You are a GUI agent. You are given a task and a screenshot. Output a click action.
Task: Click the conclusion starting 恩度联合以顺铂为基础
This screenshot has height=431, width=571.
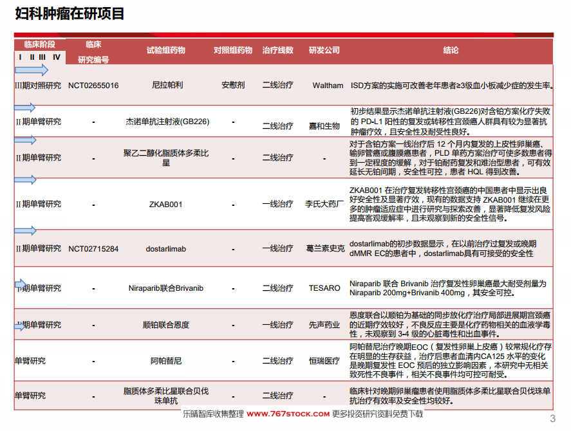pyautogui.click(x=450, y=325)
